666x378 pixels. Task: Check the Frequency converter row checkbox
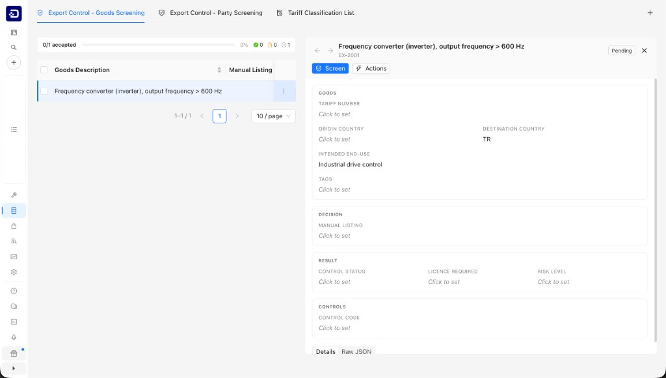(44, 91)
